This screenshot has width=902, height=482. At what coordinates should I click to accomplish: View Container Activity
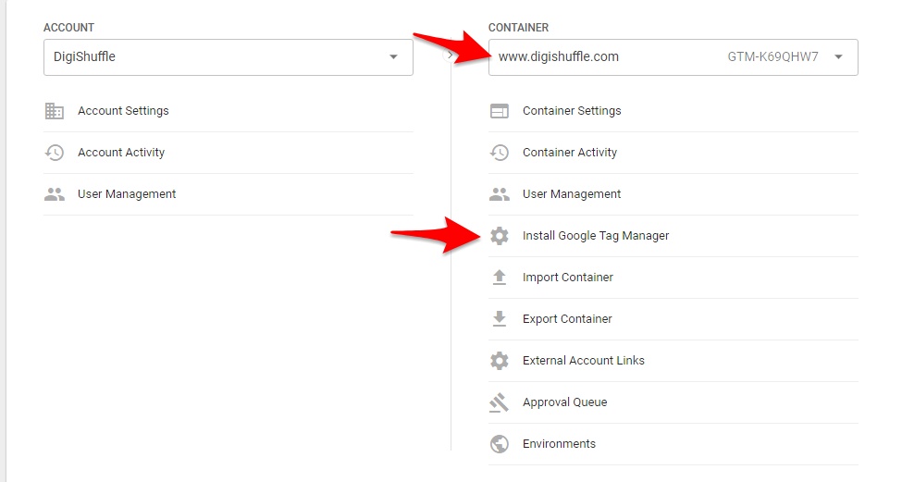673,153
